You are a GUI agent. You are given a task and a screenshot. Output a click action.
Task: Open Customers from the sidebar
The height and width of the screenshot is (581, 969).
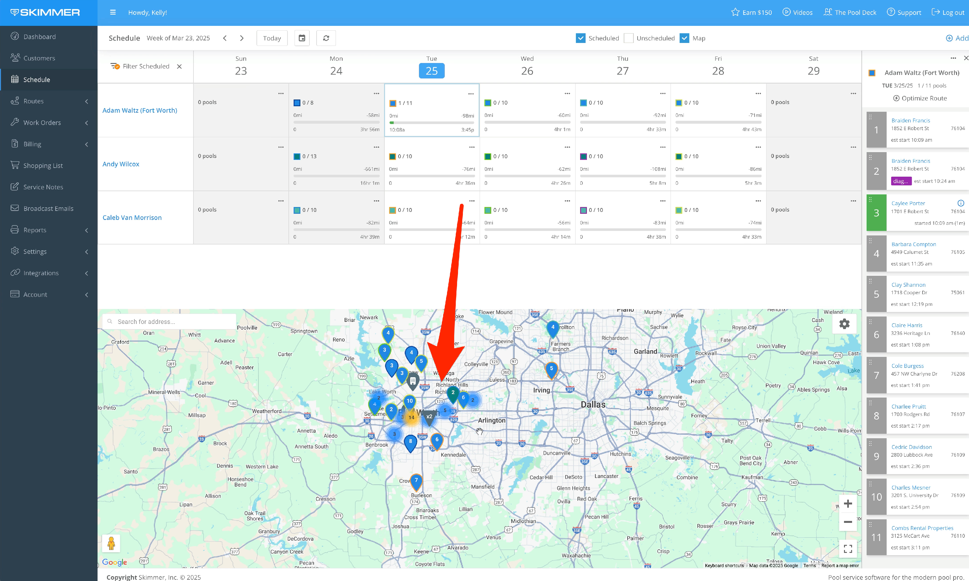coord(39,58)
